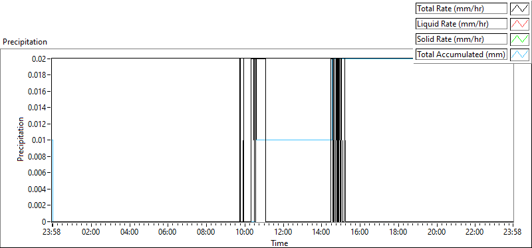The height and width of the screenshot is (248, 532).
Task: Click the blue accumulated line at 0.01 level
Action: (x=293, y=140)
